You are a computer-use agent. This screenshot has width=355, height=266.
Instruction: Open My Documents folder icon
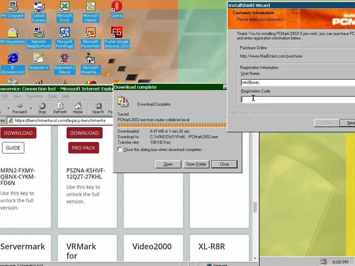coord(13,36)
